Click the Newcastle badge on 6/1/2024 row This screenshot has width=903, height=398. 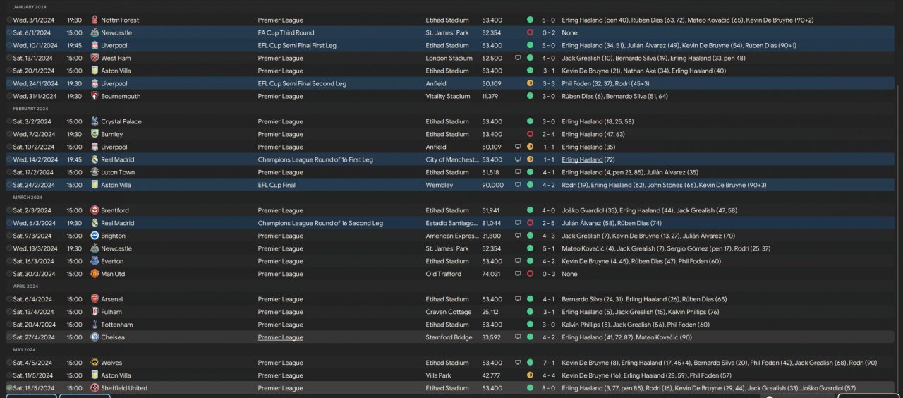click(x=95, y=32)
